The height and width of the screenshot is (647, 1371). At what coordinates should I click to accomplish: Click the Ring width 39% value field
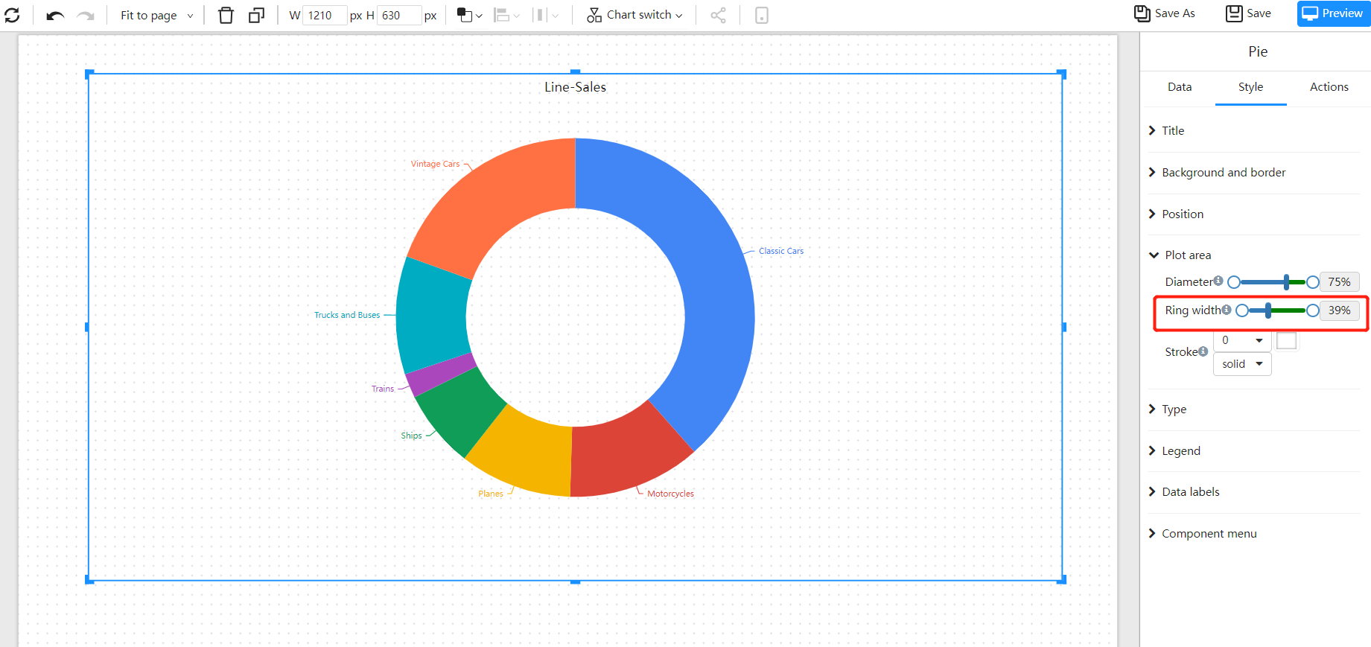coord(1339,310)
